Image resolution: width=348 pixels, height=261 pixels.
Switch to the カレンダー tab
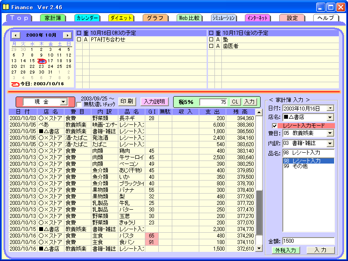point(87,18)
